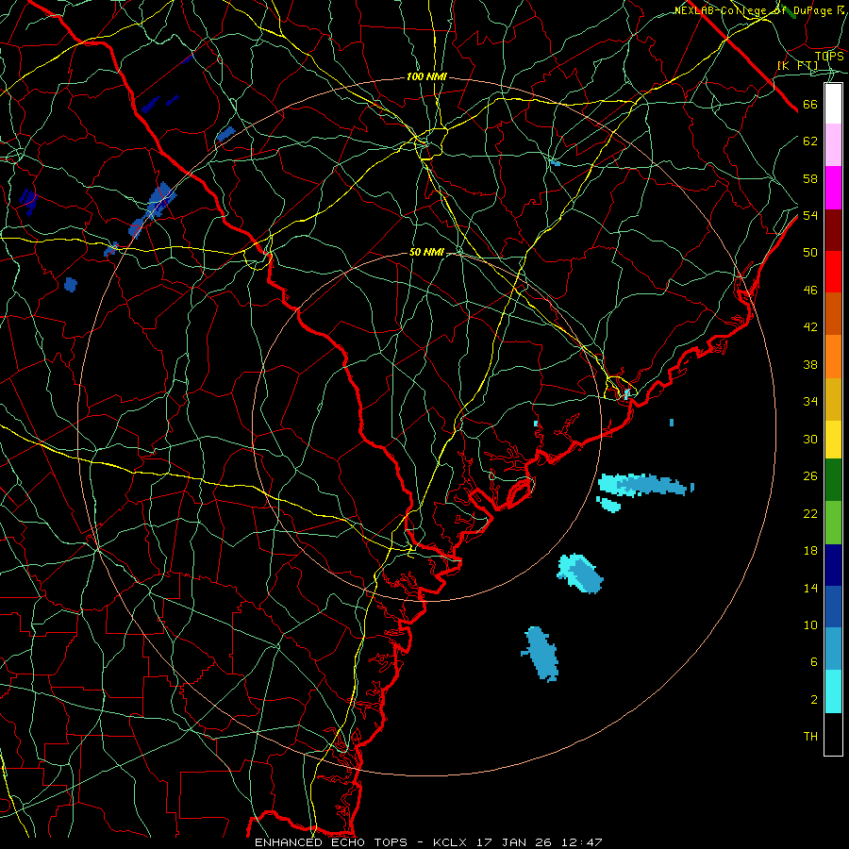Select the bright orange legend swatch
The height and width of the screenshot is (849, 849).
833,357
